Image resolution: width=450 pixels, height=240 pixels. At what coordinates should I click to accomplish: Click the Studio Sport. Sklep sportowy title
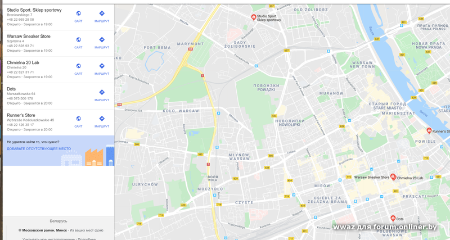click(34, 10)
